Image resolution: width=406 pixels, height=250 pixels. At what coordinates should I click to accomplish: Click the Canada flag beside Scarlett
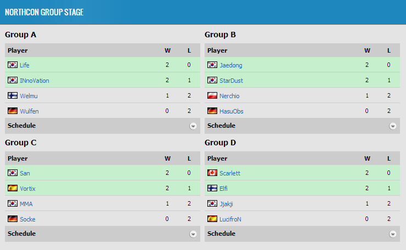[x=212, y=173]
